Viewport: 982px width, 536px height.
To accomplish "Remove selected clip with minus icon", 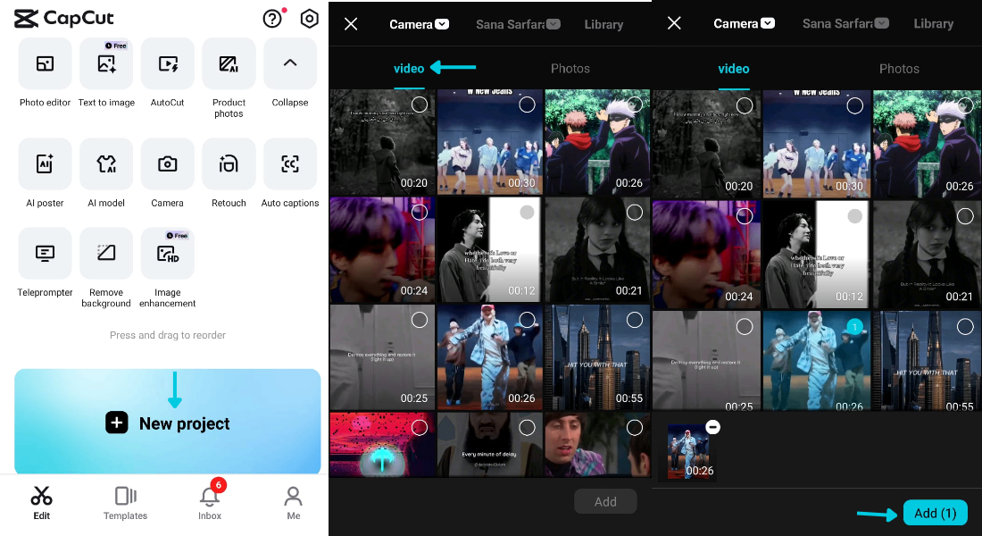I will click(712, 428).
